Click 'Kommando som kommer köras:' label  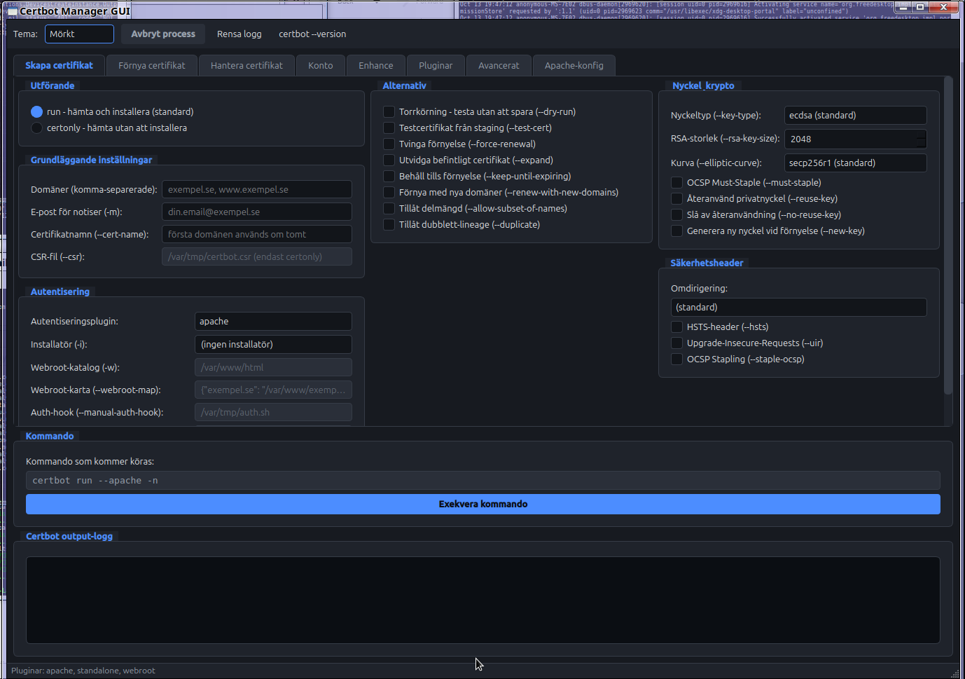click(90, 462)
